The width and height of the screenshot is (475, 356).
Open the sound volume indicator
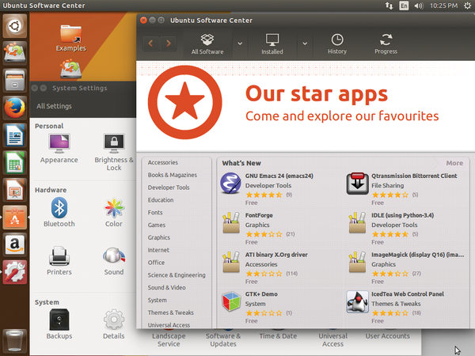point(418,6)
